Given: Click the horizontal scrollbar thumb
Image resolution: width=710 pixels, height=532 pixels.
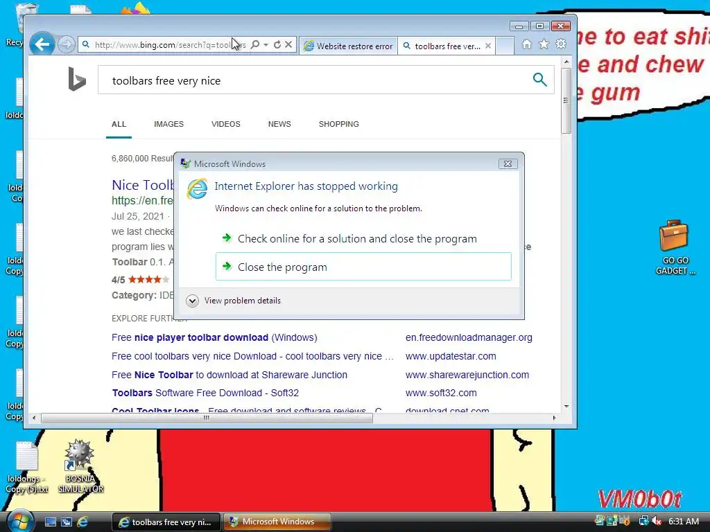Looking at the screenshot, I should 207,418.
